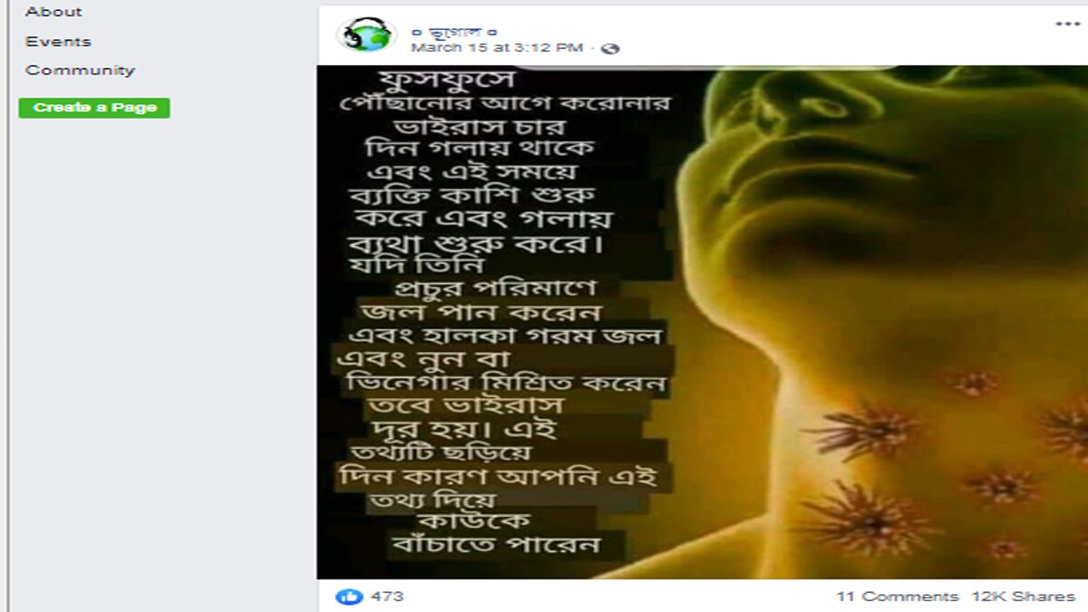Screen dimensions: 1088x612
Task: Open the page name ভূগোল link
Action: pos(454,32)
